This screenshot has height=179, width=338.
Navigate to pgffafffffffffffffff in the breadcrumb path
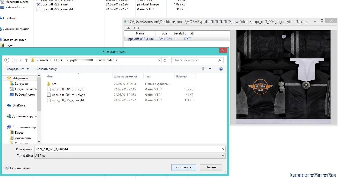82,60
